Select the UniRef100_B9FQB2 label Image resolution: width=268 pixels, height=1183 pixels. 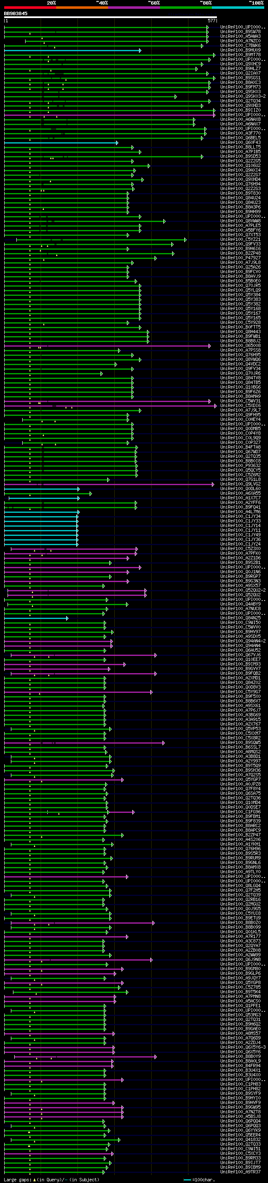point(240,673)
